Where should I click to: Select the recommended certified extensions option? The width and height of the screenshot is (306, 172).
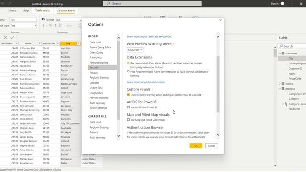(x=128, y=63)
